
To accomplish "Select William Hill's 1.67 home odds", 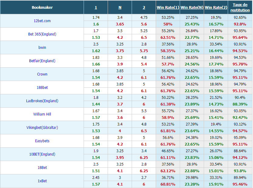I will [96, 111].
